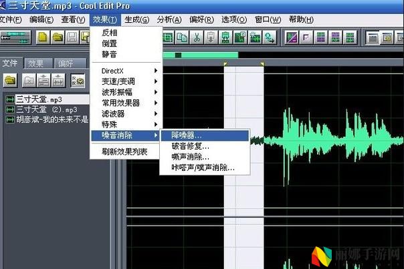
Task: Paste using the greyed paste icon
Action: (211, 37)
